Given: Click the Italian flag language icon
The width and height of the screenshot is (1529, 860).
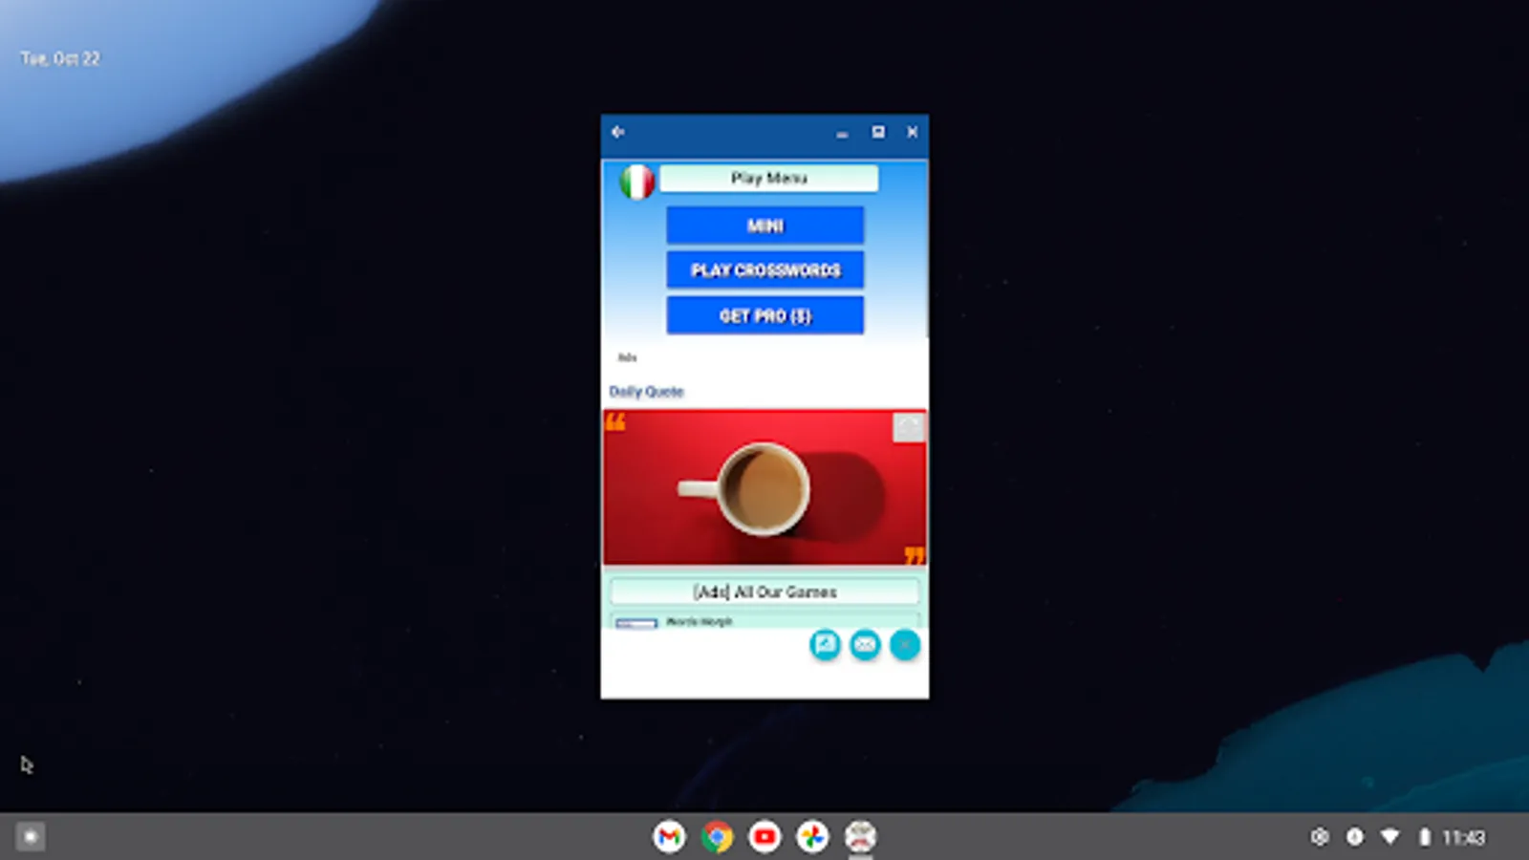Looking at the screenshot, I should point(635,181).
